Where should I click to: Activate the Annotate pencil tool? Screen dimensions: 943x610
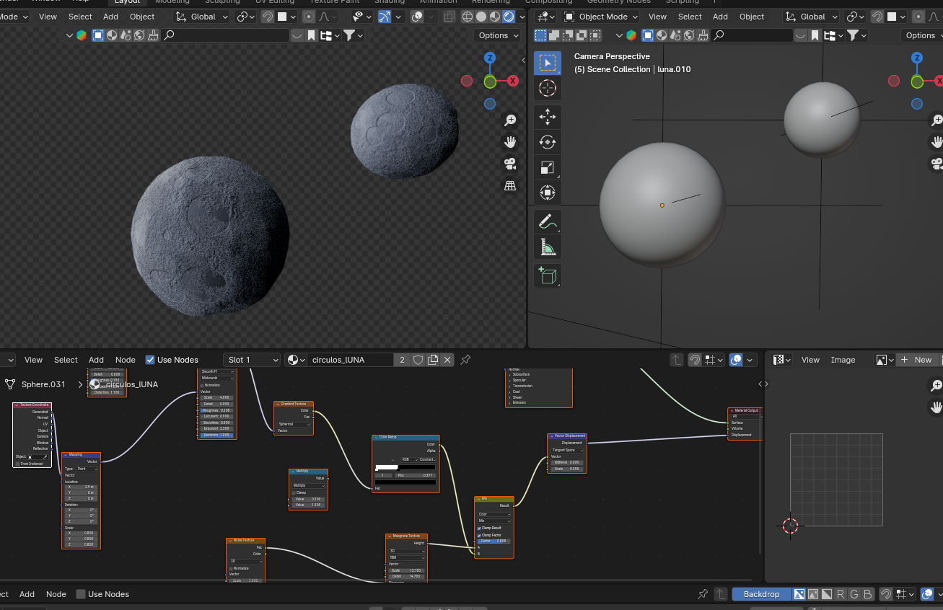tap(548, 221)
